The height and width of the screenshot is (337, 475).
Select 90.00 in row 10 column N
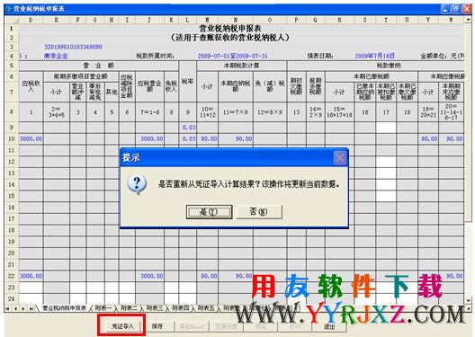pyautogui.click(x=236, y=139)
